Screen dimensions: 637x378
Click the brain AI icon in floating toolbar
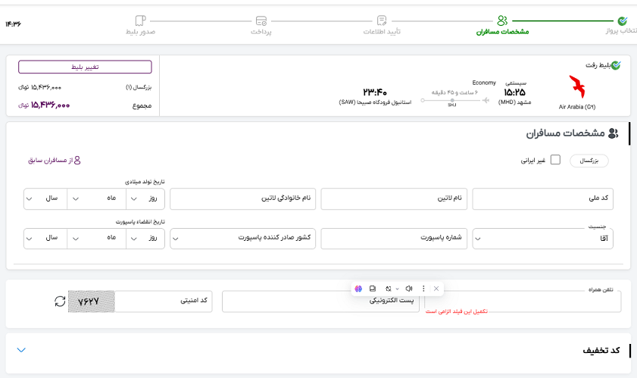(358, 289)
